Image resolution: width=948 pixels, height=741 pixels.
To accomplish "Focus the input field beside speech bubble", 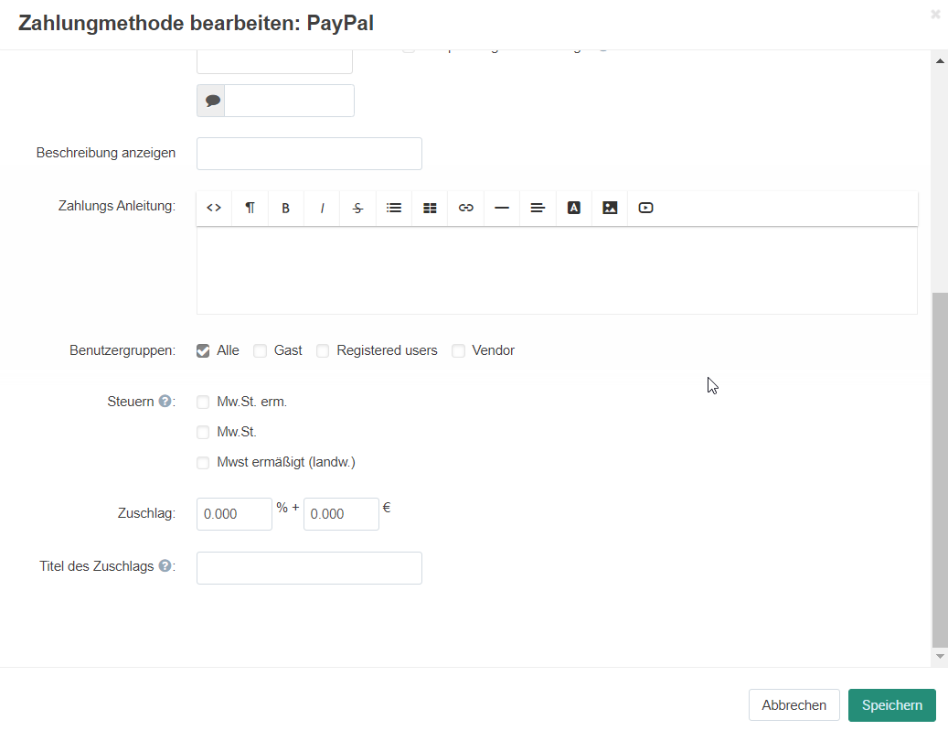I will tap(289, 101).
